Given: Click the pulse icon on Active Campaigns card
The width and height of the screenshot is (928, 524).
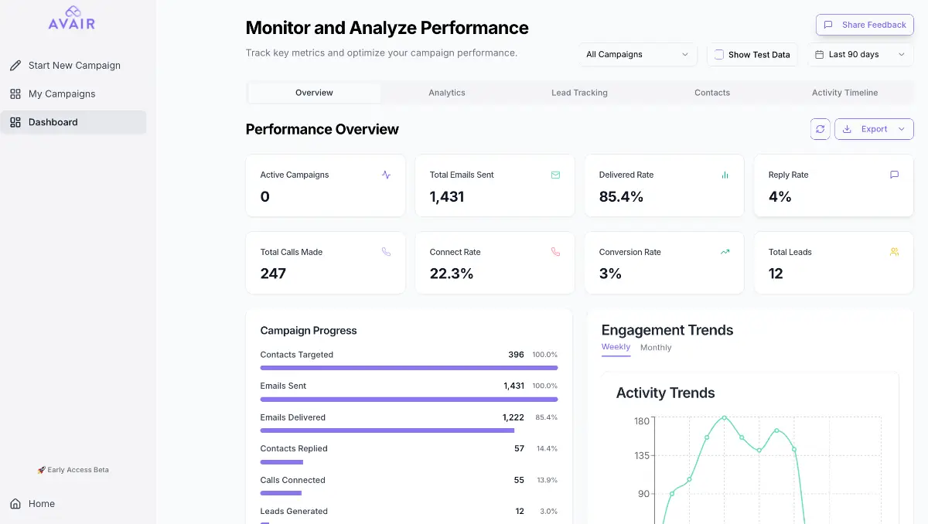Looking at the screenshot, I should click(386, 175).
